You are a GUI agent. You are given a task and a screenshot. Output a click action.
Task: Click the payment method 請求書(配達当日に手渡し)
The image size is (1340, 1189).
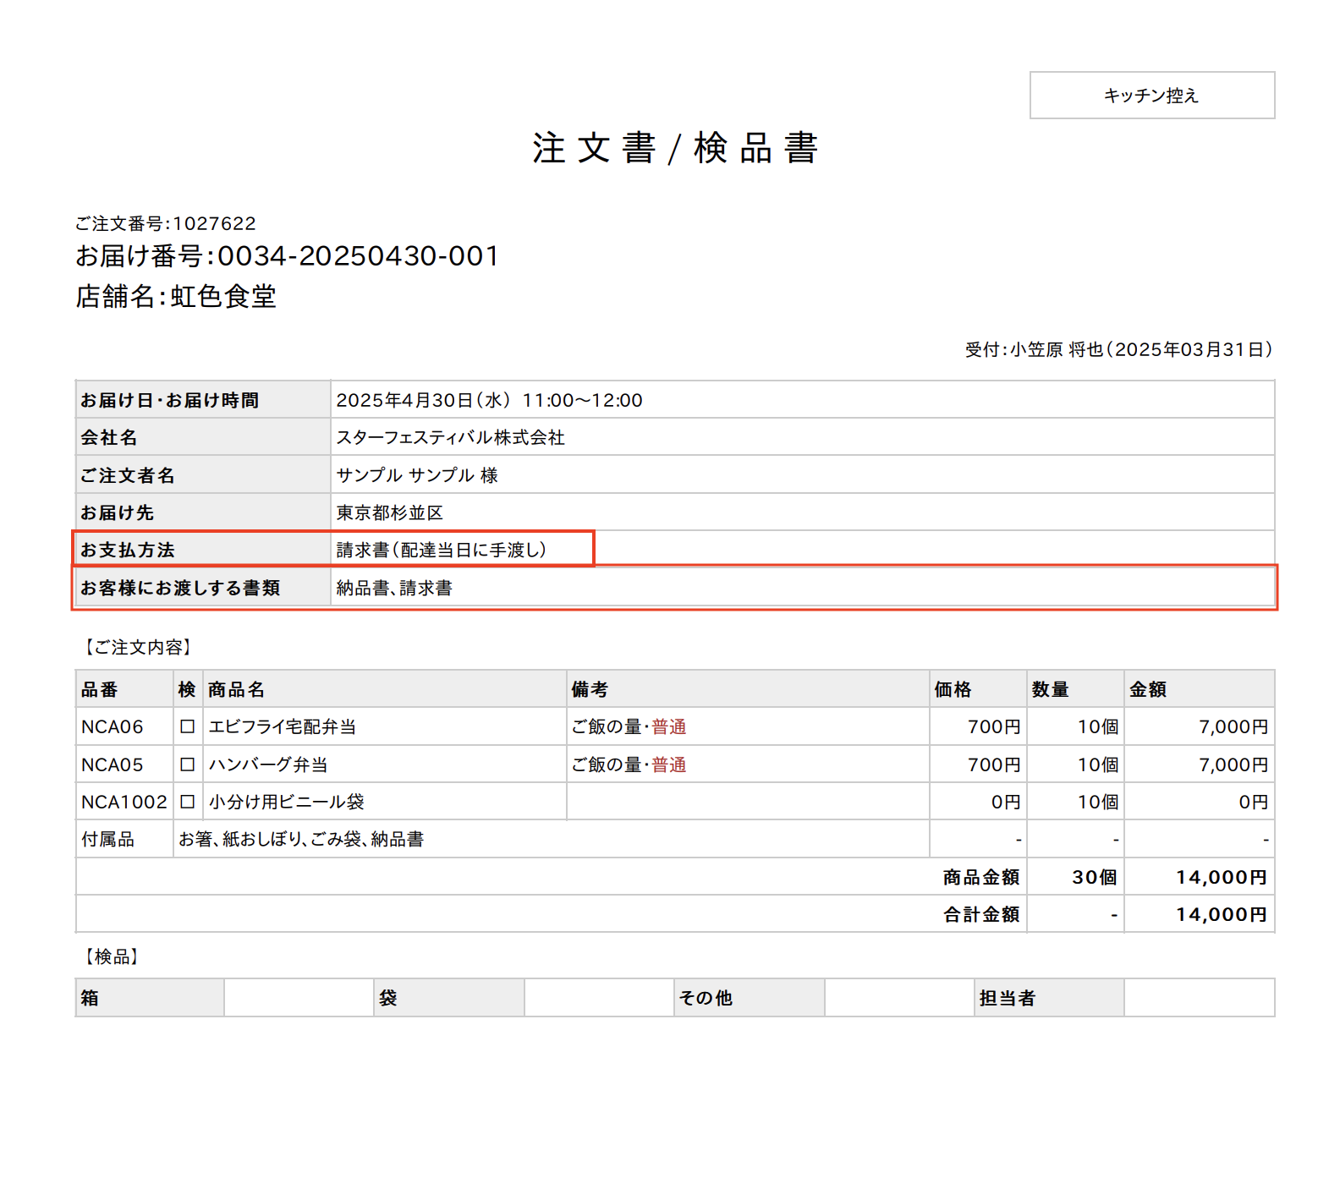(x=442, y=550)
